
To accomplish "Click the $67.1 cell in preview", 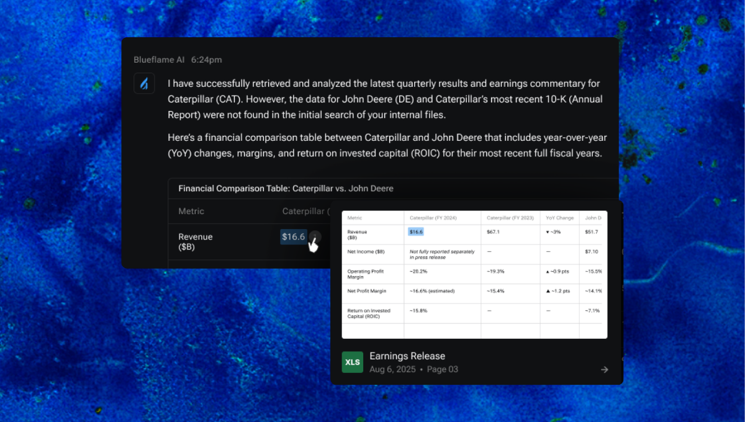I will [x=493, y=231].
